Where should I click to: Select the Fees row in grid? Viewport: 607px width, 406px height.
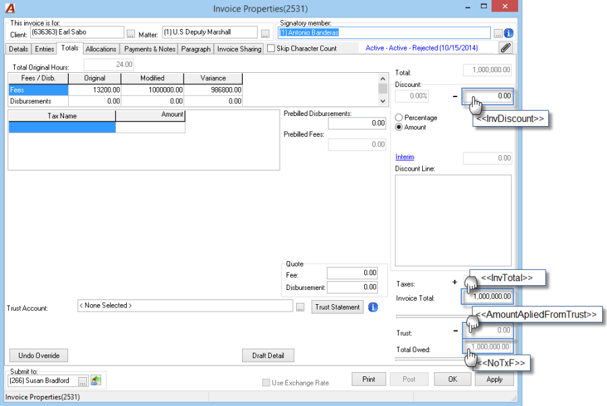125,90
